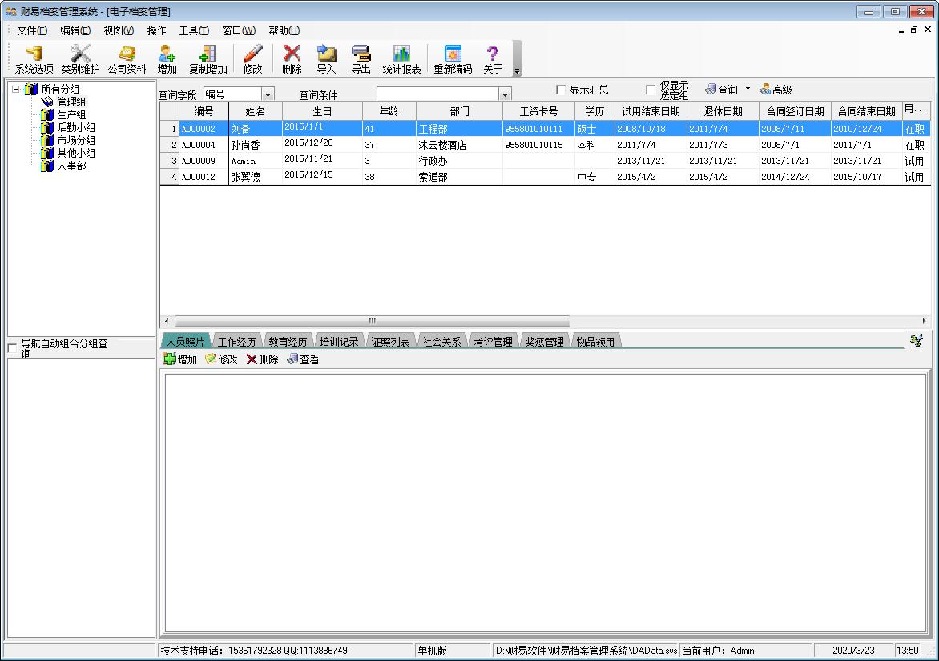Image resolution: width=939 pixels, height=661 pixels.
Task: Click the 增加 toolbar icon with person
Action: click(x=167, y=59)
